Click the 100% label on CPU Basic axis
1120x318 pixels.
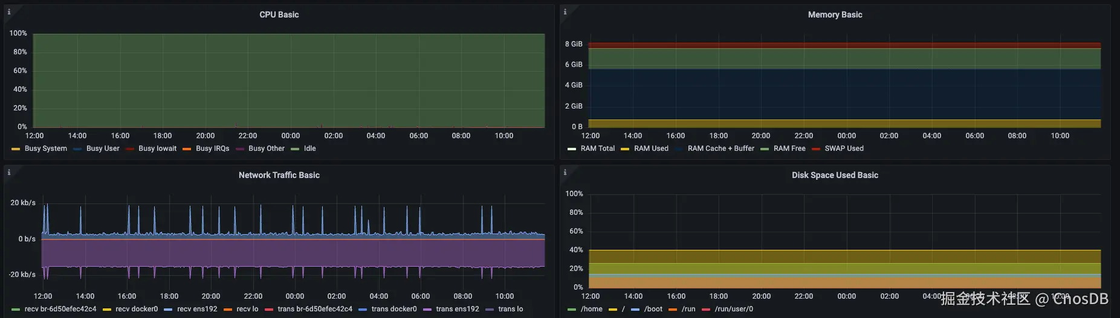pos(18,33)
